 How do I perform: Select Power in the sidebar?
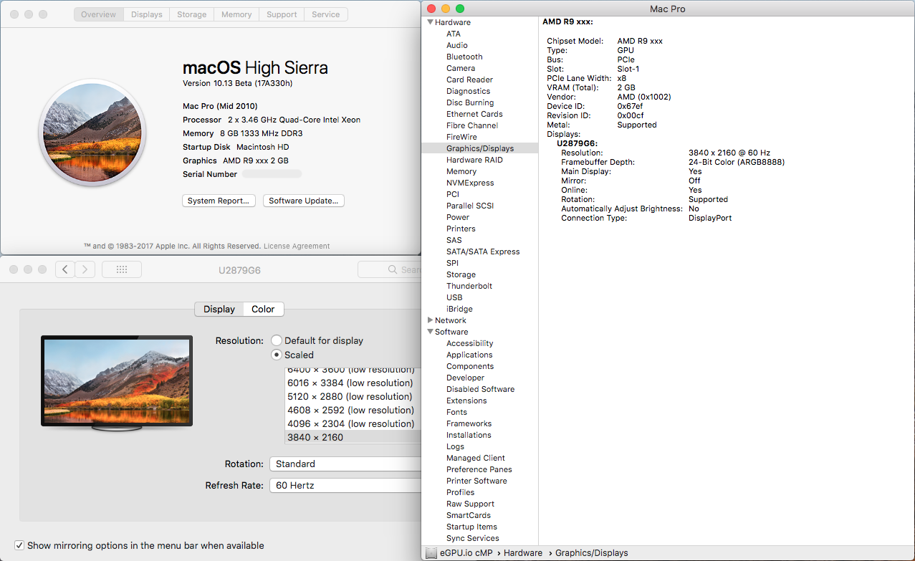(458, 217)
